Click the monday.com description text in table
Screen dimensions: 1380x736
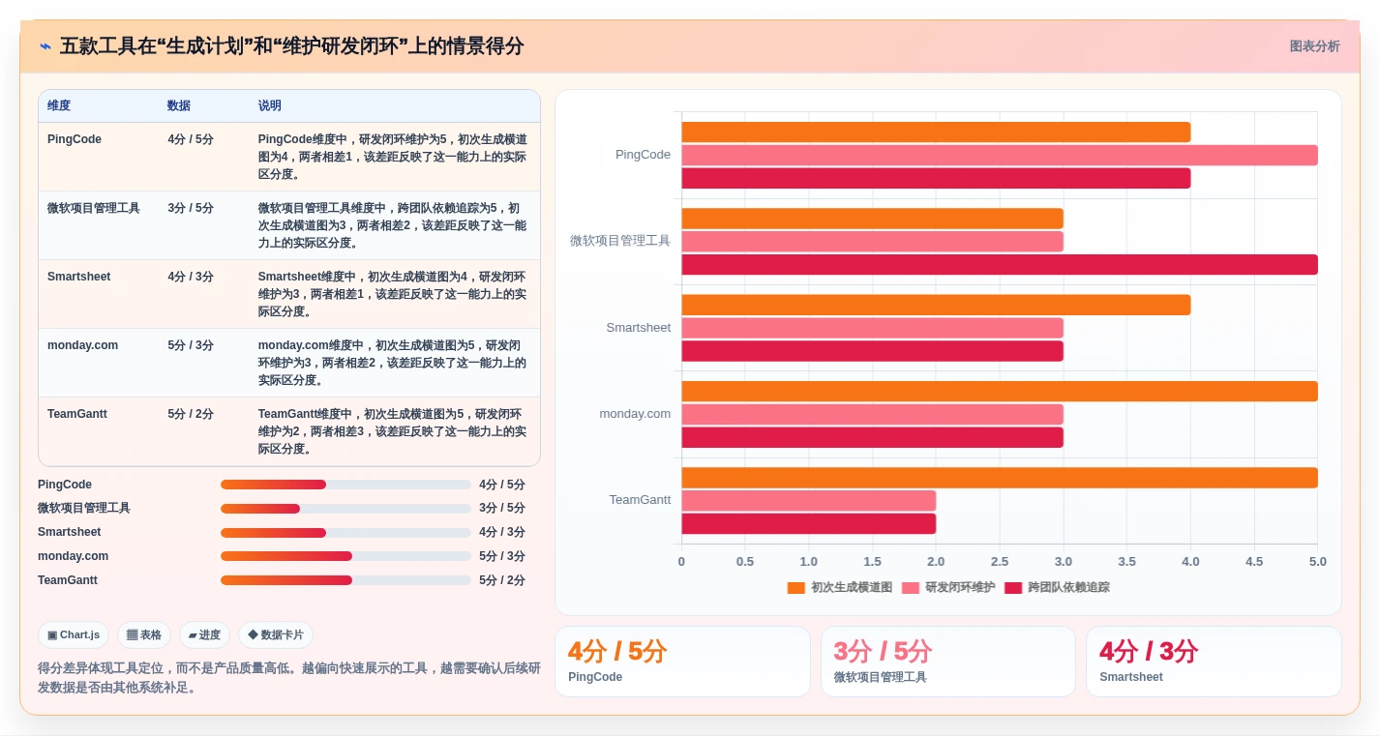pyautogui.click(x=393, y=363)
